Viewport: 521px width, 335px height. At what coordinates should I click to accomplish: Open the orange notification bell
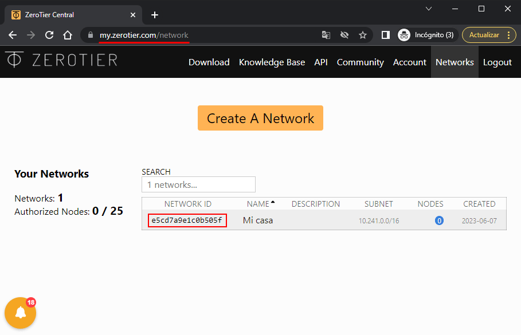click(x=21, y=313)
